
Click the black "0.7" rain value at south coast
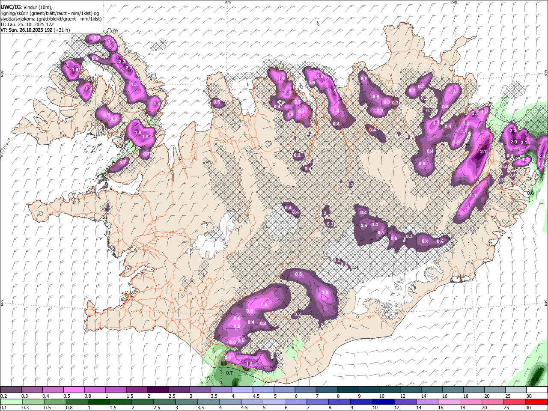coord(229,373)
